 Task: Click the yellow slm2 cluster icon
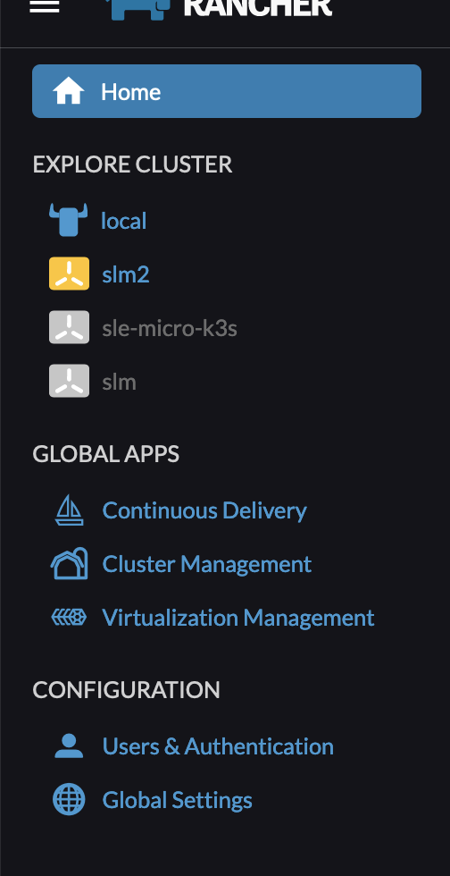pos(70,274)
